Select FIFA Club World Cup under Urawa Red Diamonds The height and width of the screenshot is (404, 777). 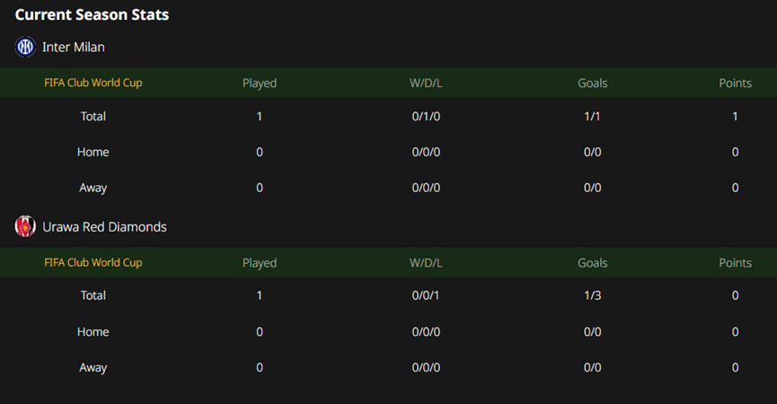[x=93, y=262]
